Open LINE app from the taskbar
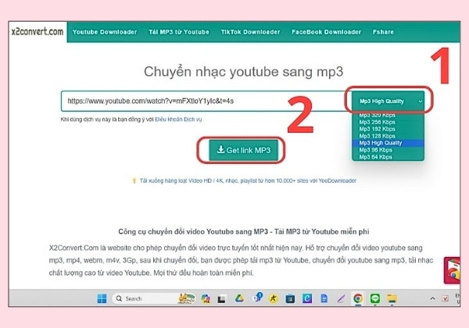The height and width of the screenshot is (328, 469). 374,298
